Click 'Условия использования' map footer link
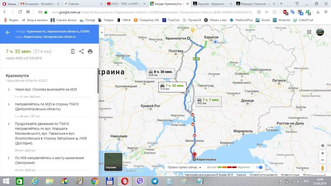 (x=263, y=175)
